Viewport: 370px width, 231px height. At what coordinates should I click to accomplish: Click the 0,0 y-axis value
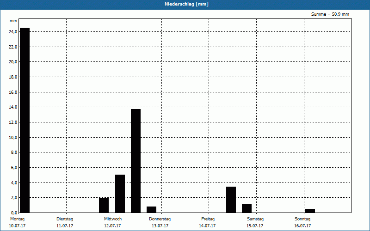click(x=14, y=213)
